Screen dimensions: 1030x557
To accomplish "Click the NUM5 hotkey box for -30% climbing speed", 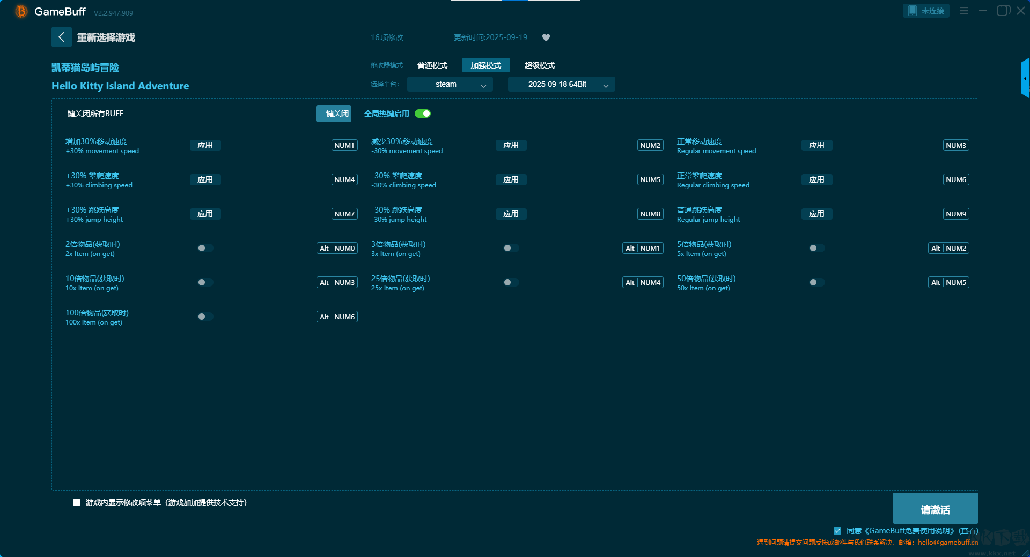I will click(650, 179).
